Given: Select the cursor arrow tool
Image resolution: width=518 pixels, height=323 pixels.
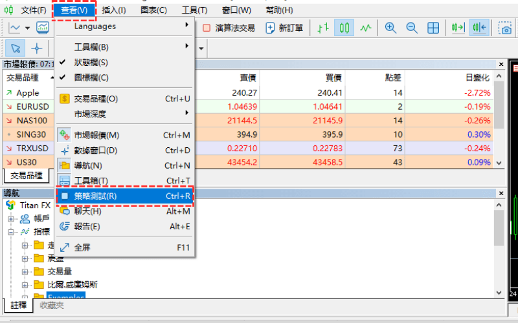Looking at the screenshot, I should [15, 48].
